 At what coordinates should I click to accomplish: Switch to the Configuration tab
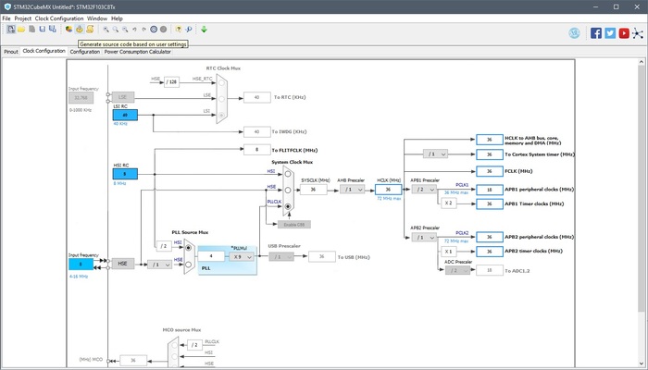[x=85, y=52]
